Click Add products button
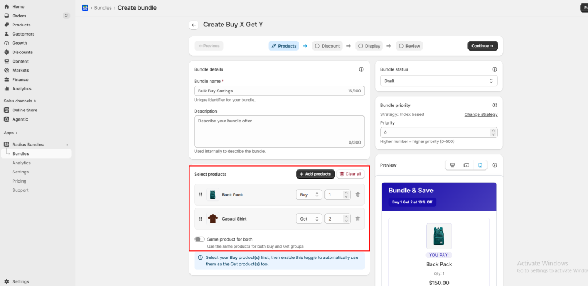The image size is (588, 286). (x=315, y=174)
